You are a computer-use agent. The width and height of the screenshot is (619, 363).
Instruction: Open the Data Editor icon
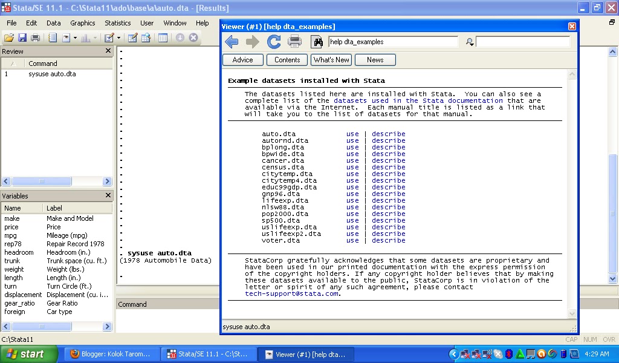[132, 38]
